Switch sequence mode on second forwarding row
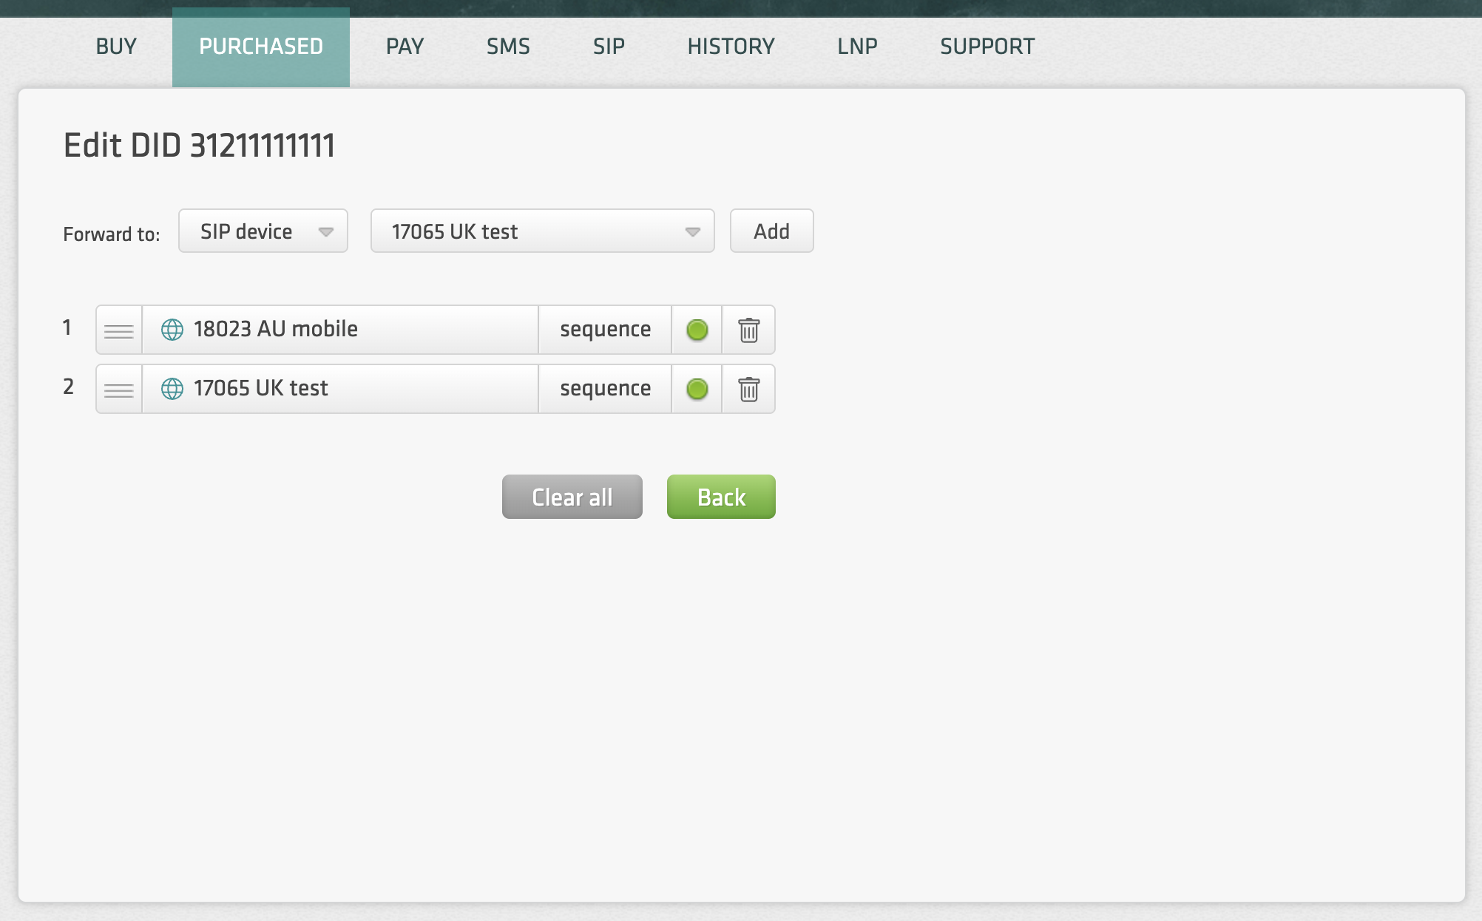1482x921 pixels. tap(605, 389)
